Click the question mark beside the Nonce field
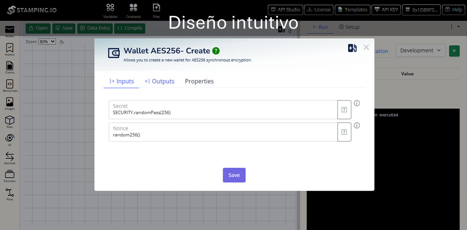Screen dimensions: 467x230 pos(344,132)
